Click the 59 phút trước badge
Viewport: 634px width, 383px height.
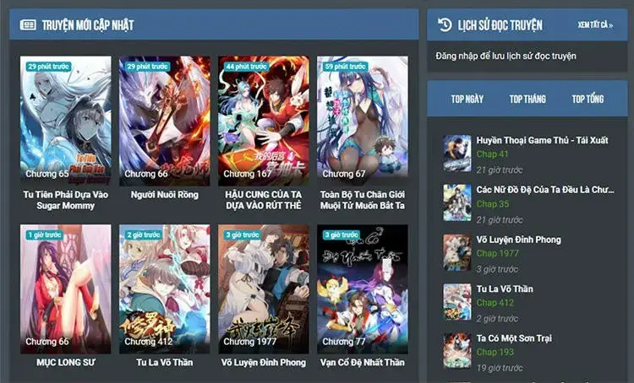[x=345, y=67]
